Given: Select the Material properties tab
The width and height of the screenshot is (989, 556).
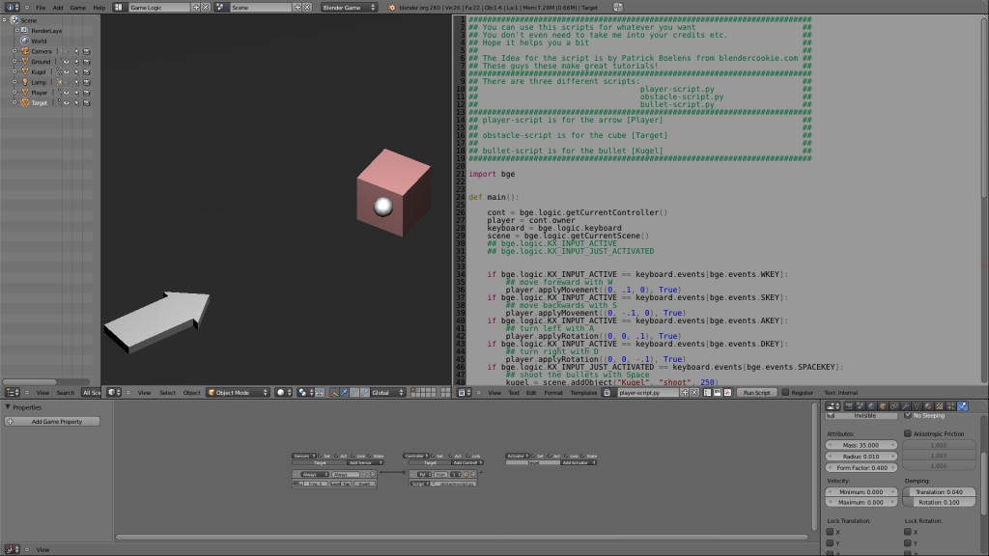Looking at the screenshot, I should point(927,405).
